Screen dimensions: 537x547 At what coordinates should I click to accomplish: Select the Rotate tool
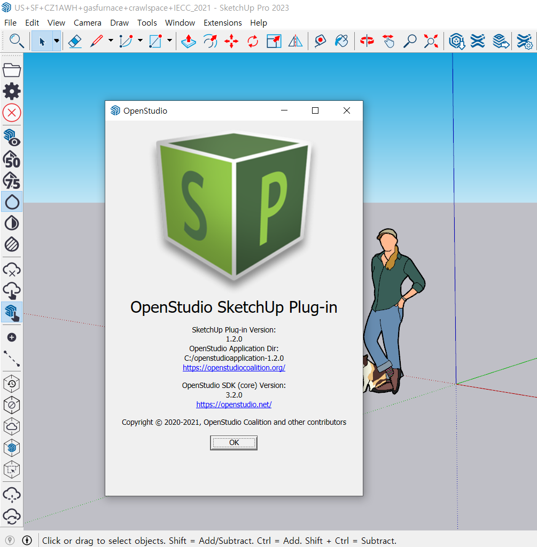coord(253,41)
